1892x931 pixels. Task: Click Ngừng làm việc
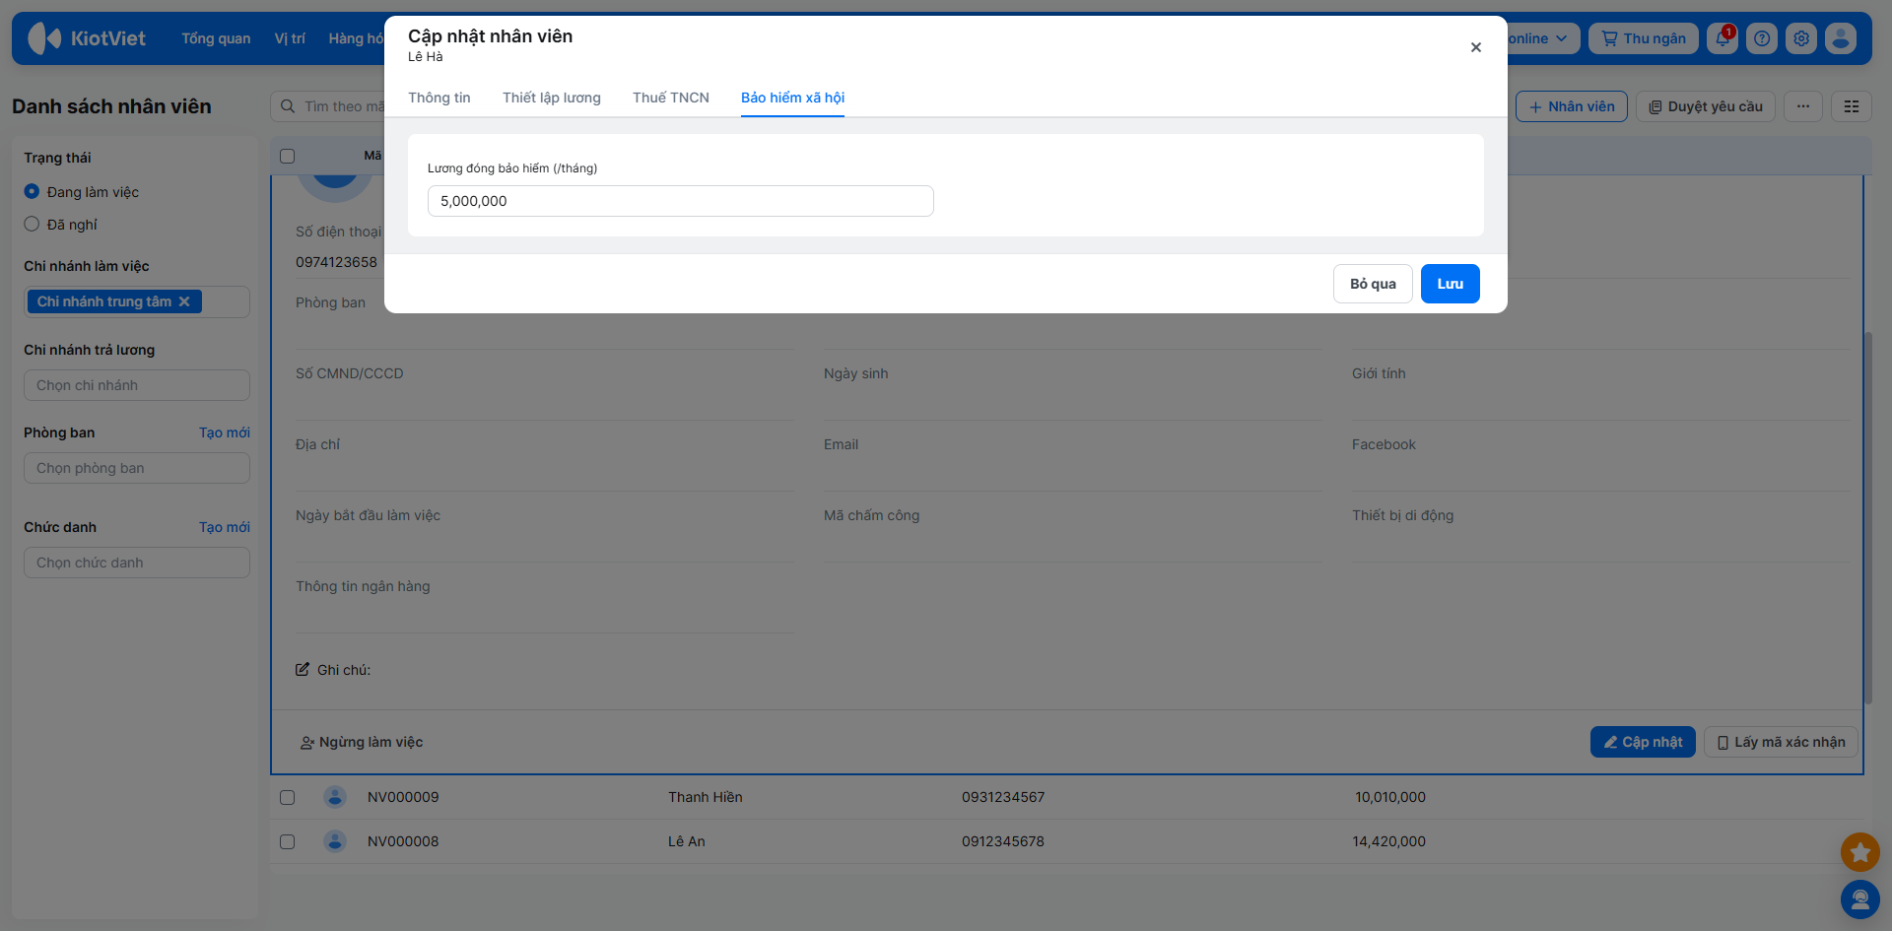pos(362,742)
